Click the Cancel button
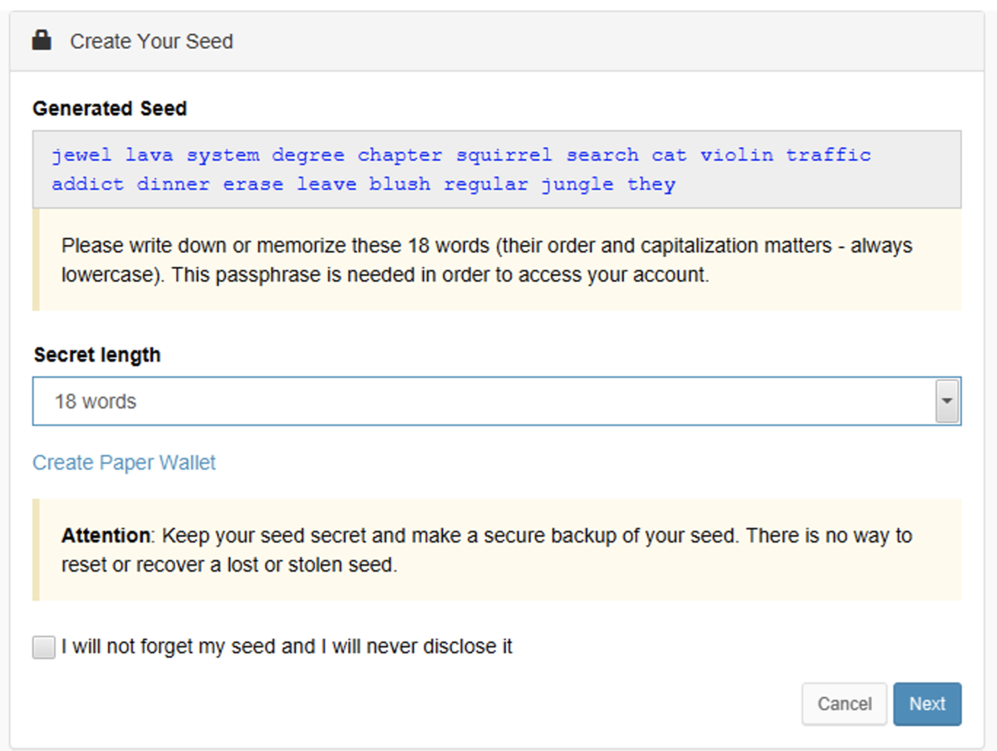Screen dimensions: 997x751 [844, 704]
